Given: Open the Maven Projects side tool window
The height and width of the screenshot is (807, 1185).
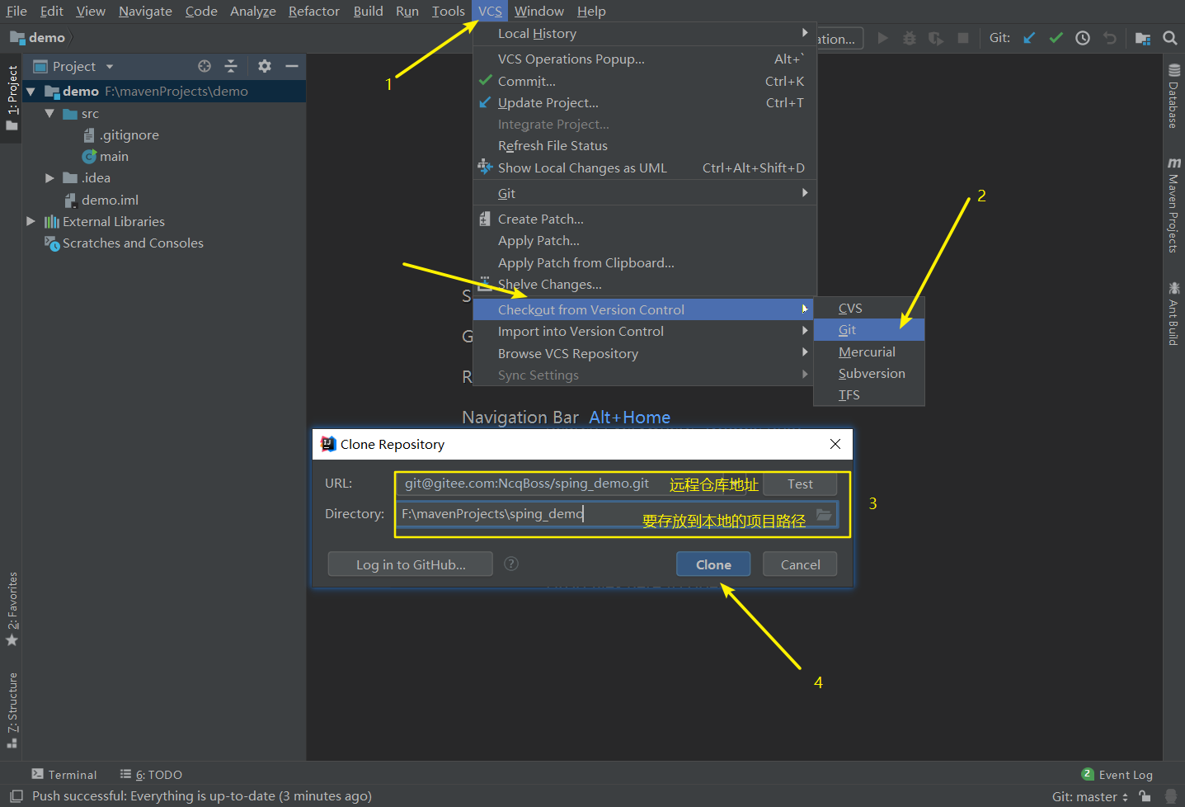Looking at the screenshot, I should coord(1173,205).
